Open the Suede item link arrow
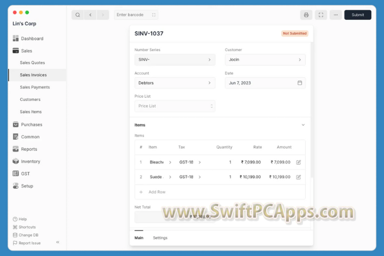This screenshot has width=384, height=256. point(170,177)
